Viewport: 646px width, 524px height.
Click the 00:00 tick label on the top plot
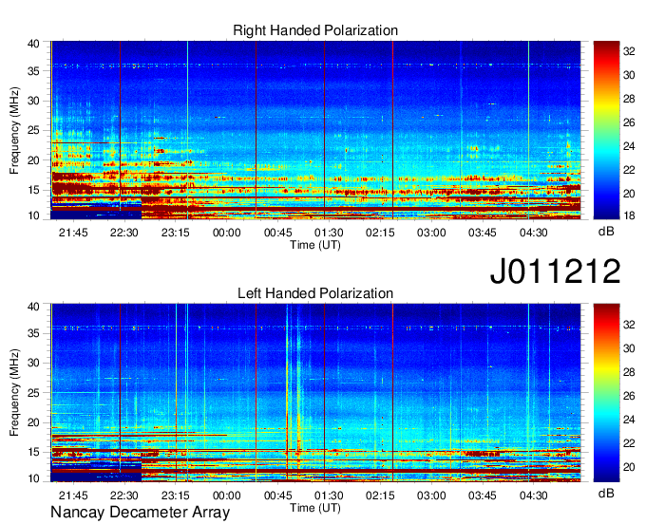pos(227,233)
